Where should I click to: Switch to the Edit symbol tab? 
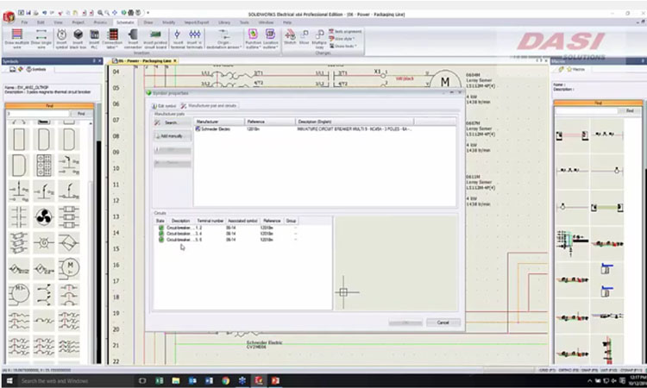(163, 105)
